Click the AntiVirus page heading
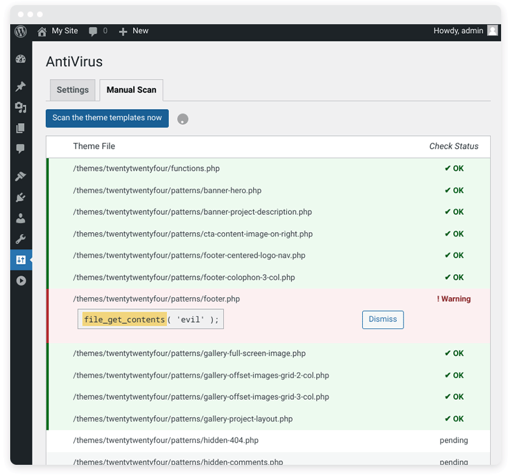Image resolution: width=510 pixels, height=475 pixels. pos(74,62)
